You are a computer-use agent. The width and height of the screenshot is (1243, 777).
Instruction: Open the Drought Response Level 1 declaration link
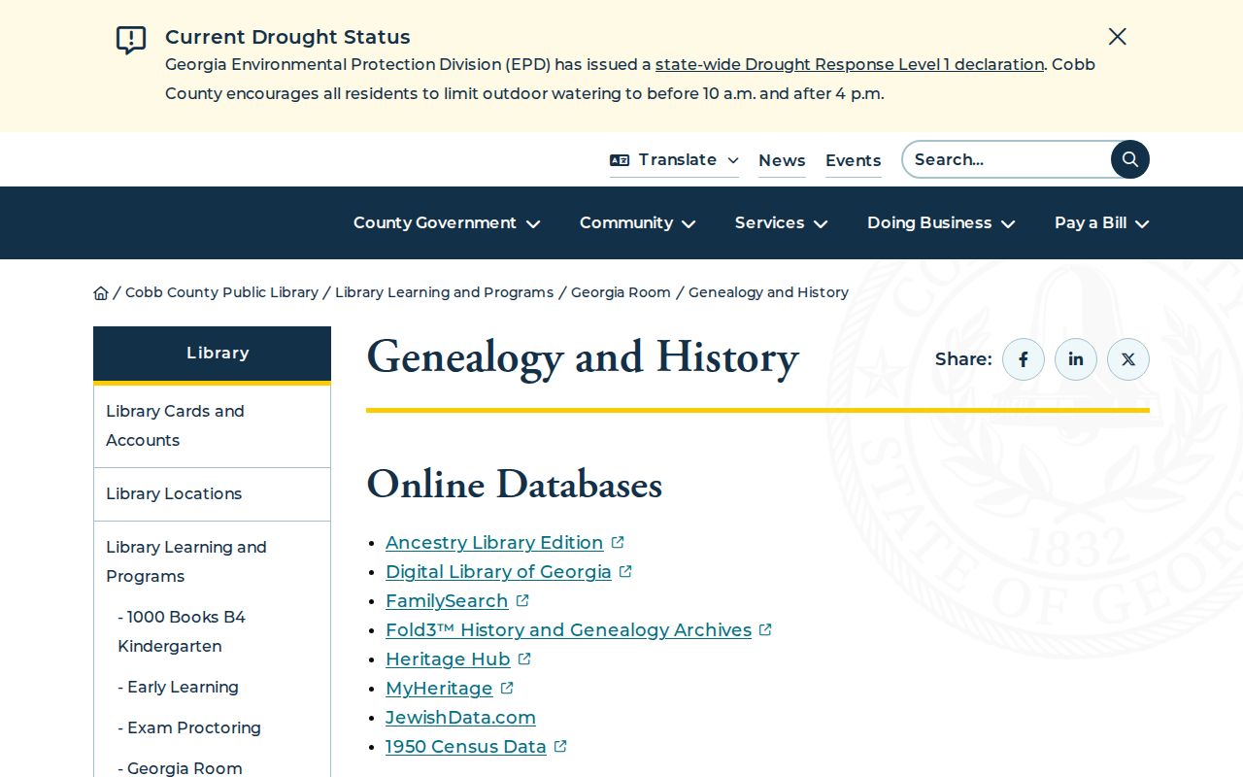click(850, 64)
